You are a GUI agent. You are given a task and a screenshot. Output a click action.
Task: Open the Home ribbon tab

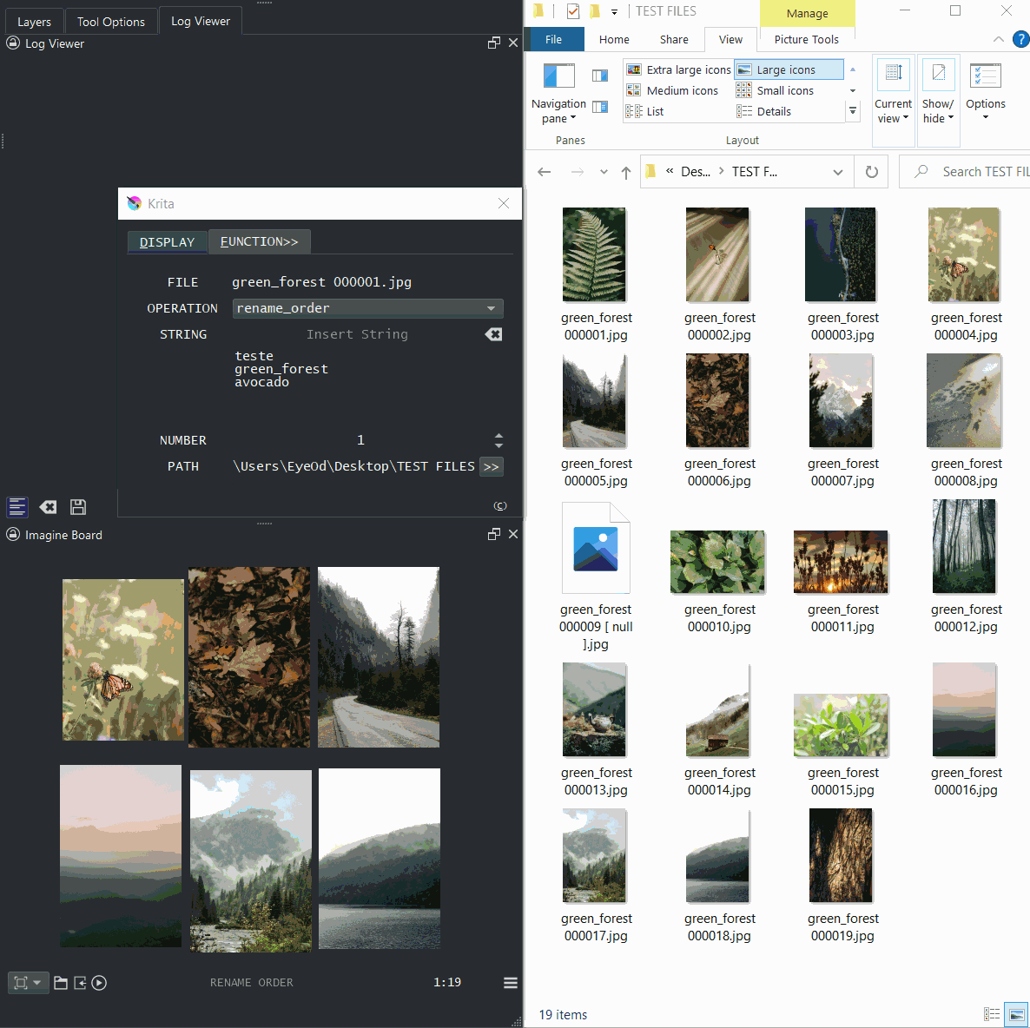[614, 40]
